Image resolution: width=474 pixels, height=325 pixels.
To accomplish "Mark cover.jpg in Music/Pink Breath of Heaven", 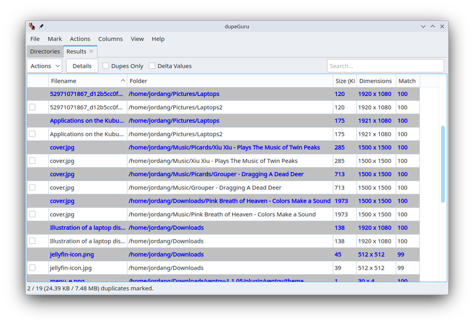I will (x=32, y=214).
